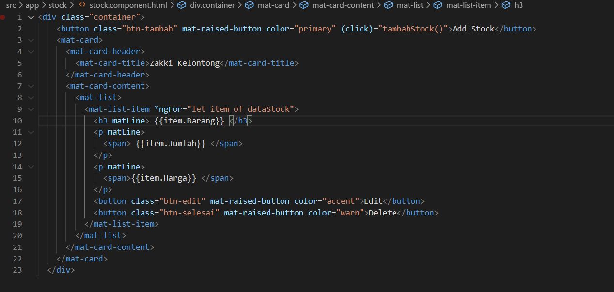Click the cube icon before mat-card-content breadcrumb
This screenshot has width=614, height=292.
tap(304, 5)
